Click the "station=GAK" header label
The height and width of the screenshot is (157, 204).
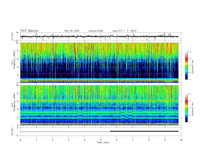point(96,31)
